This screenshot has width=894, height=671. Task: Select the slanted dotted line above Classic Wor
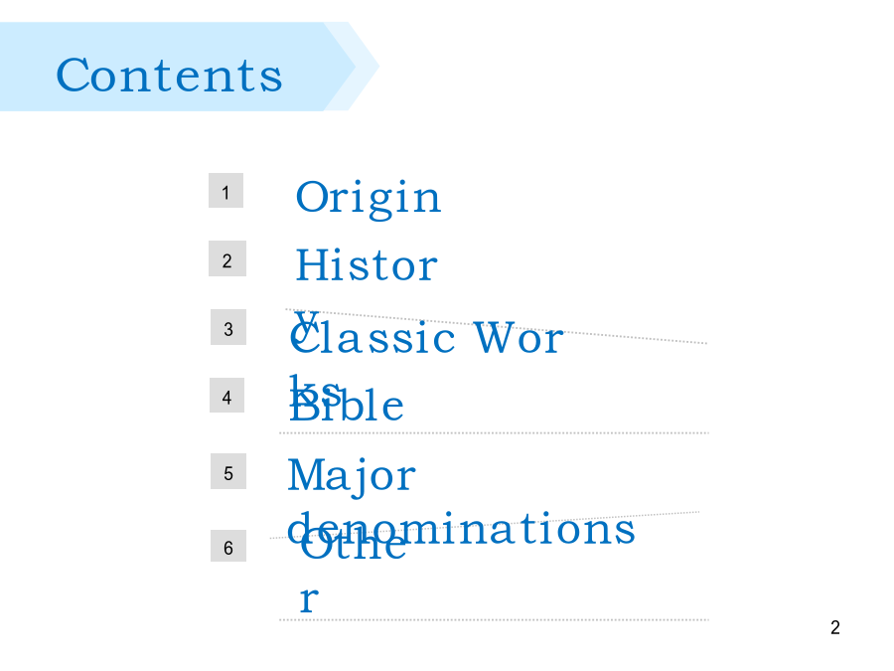496,326
